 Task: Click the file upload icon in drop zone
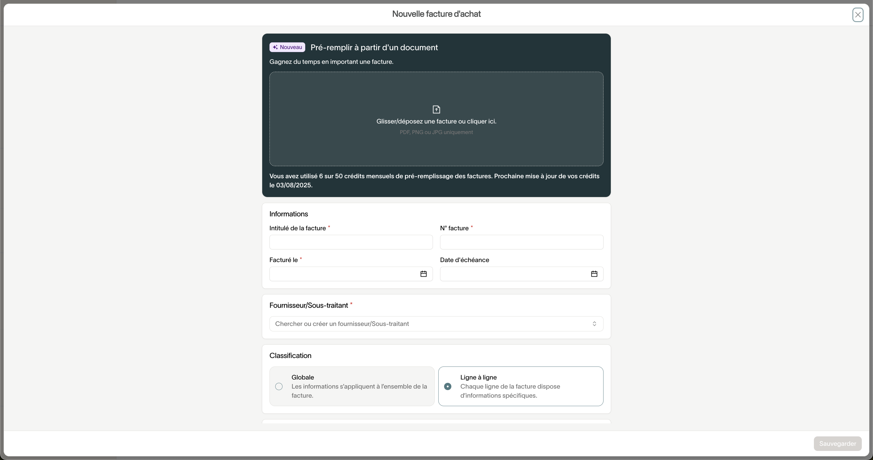[x=436, y=109]
